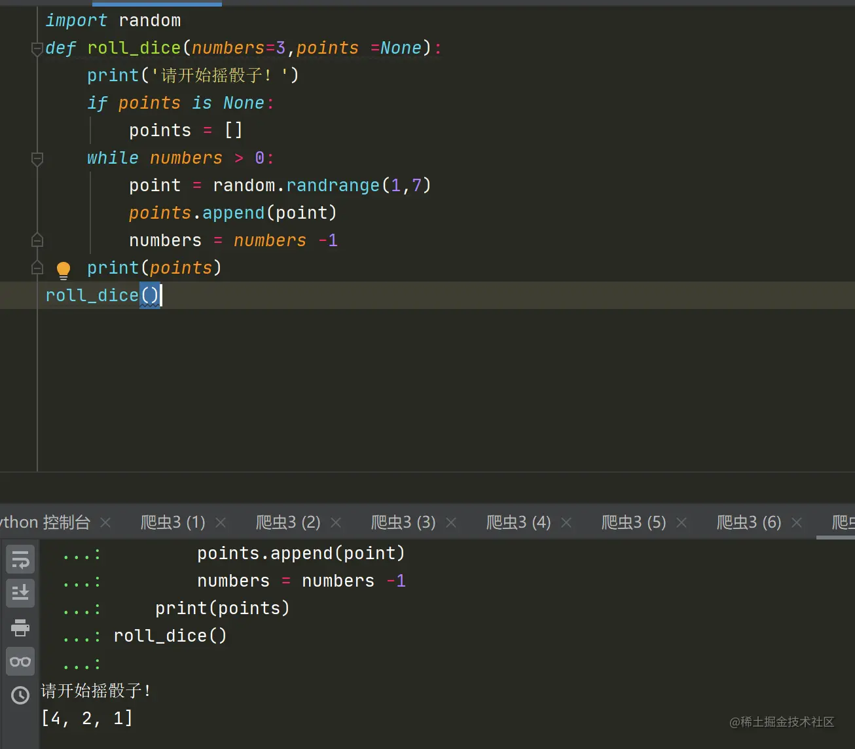
Task: Click print(points) in the console
Action: pos(223,609)
